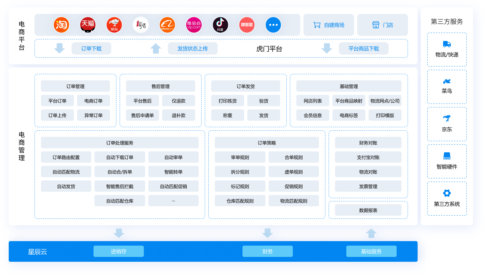
Task: Click the 打印拣货 box
Action: [227, 101]
